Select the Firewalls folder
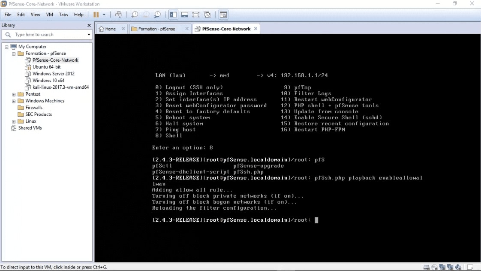The height and width of the screenshot is (271, 481). 34,108
